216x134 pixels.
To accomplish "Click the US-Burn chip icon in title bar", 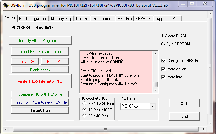I will [x=6, y=5].
